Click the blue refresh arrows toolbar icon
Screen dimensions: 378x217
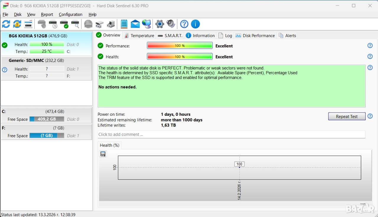point(6,24)
